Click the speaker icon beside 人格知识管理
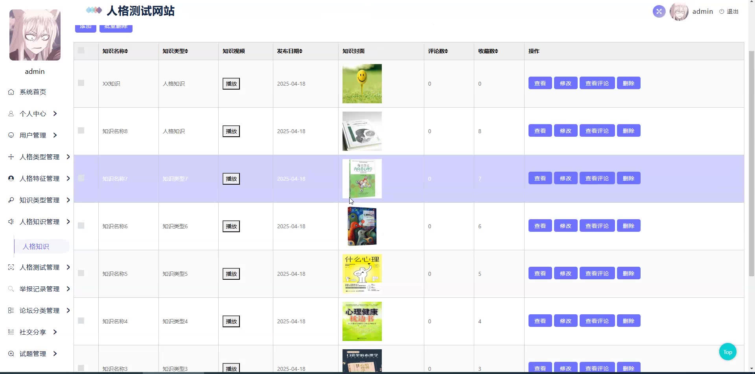 click(x=11, y=222)
